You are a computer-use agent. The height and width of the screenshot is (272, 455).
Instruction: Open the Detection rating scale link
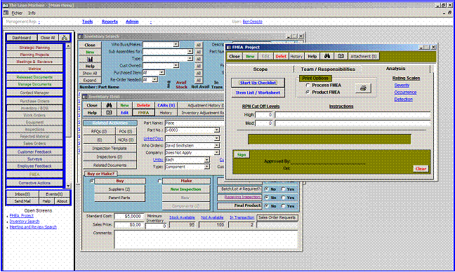point(403,99)
